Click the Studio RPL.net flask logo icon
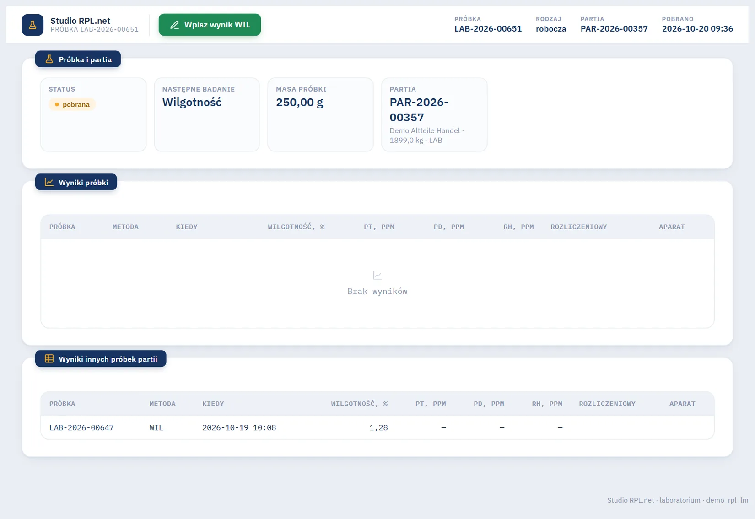This screenshot has height=519, width=755. 32,25
